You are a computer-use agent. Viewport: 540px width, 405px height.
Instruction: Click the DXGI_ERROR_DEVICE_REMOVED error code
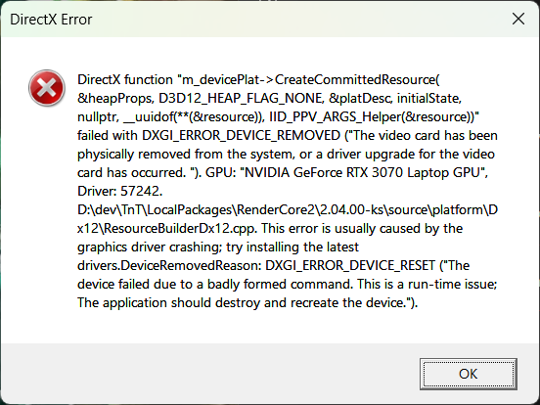(x=241, y=135)
